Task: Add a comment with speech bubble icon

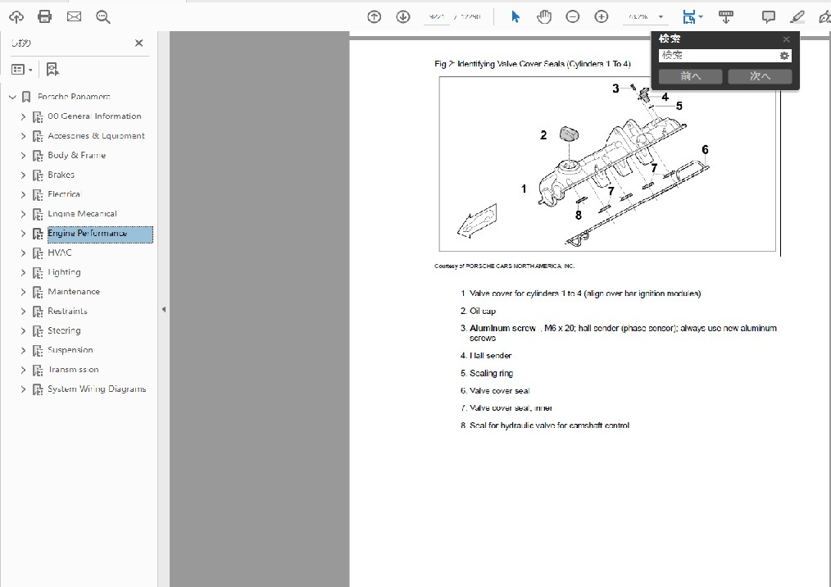Action: pos(769,16)
